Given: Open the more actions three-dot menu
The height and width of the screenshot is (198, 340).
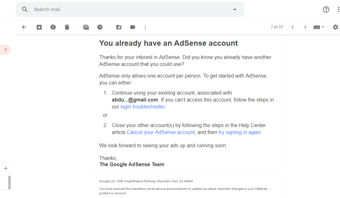Looking at the screenshot, I should tap(145, 27).
